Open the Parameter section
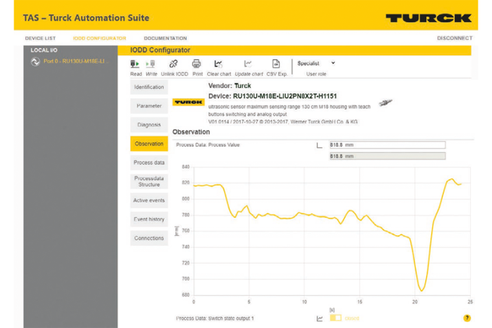 [149, 106]
